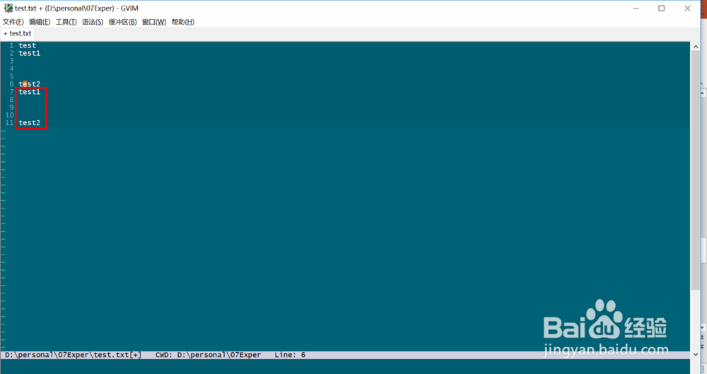Click test2 on line 11
707x374 pixels.
[x=29, y=123]
